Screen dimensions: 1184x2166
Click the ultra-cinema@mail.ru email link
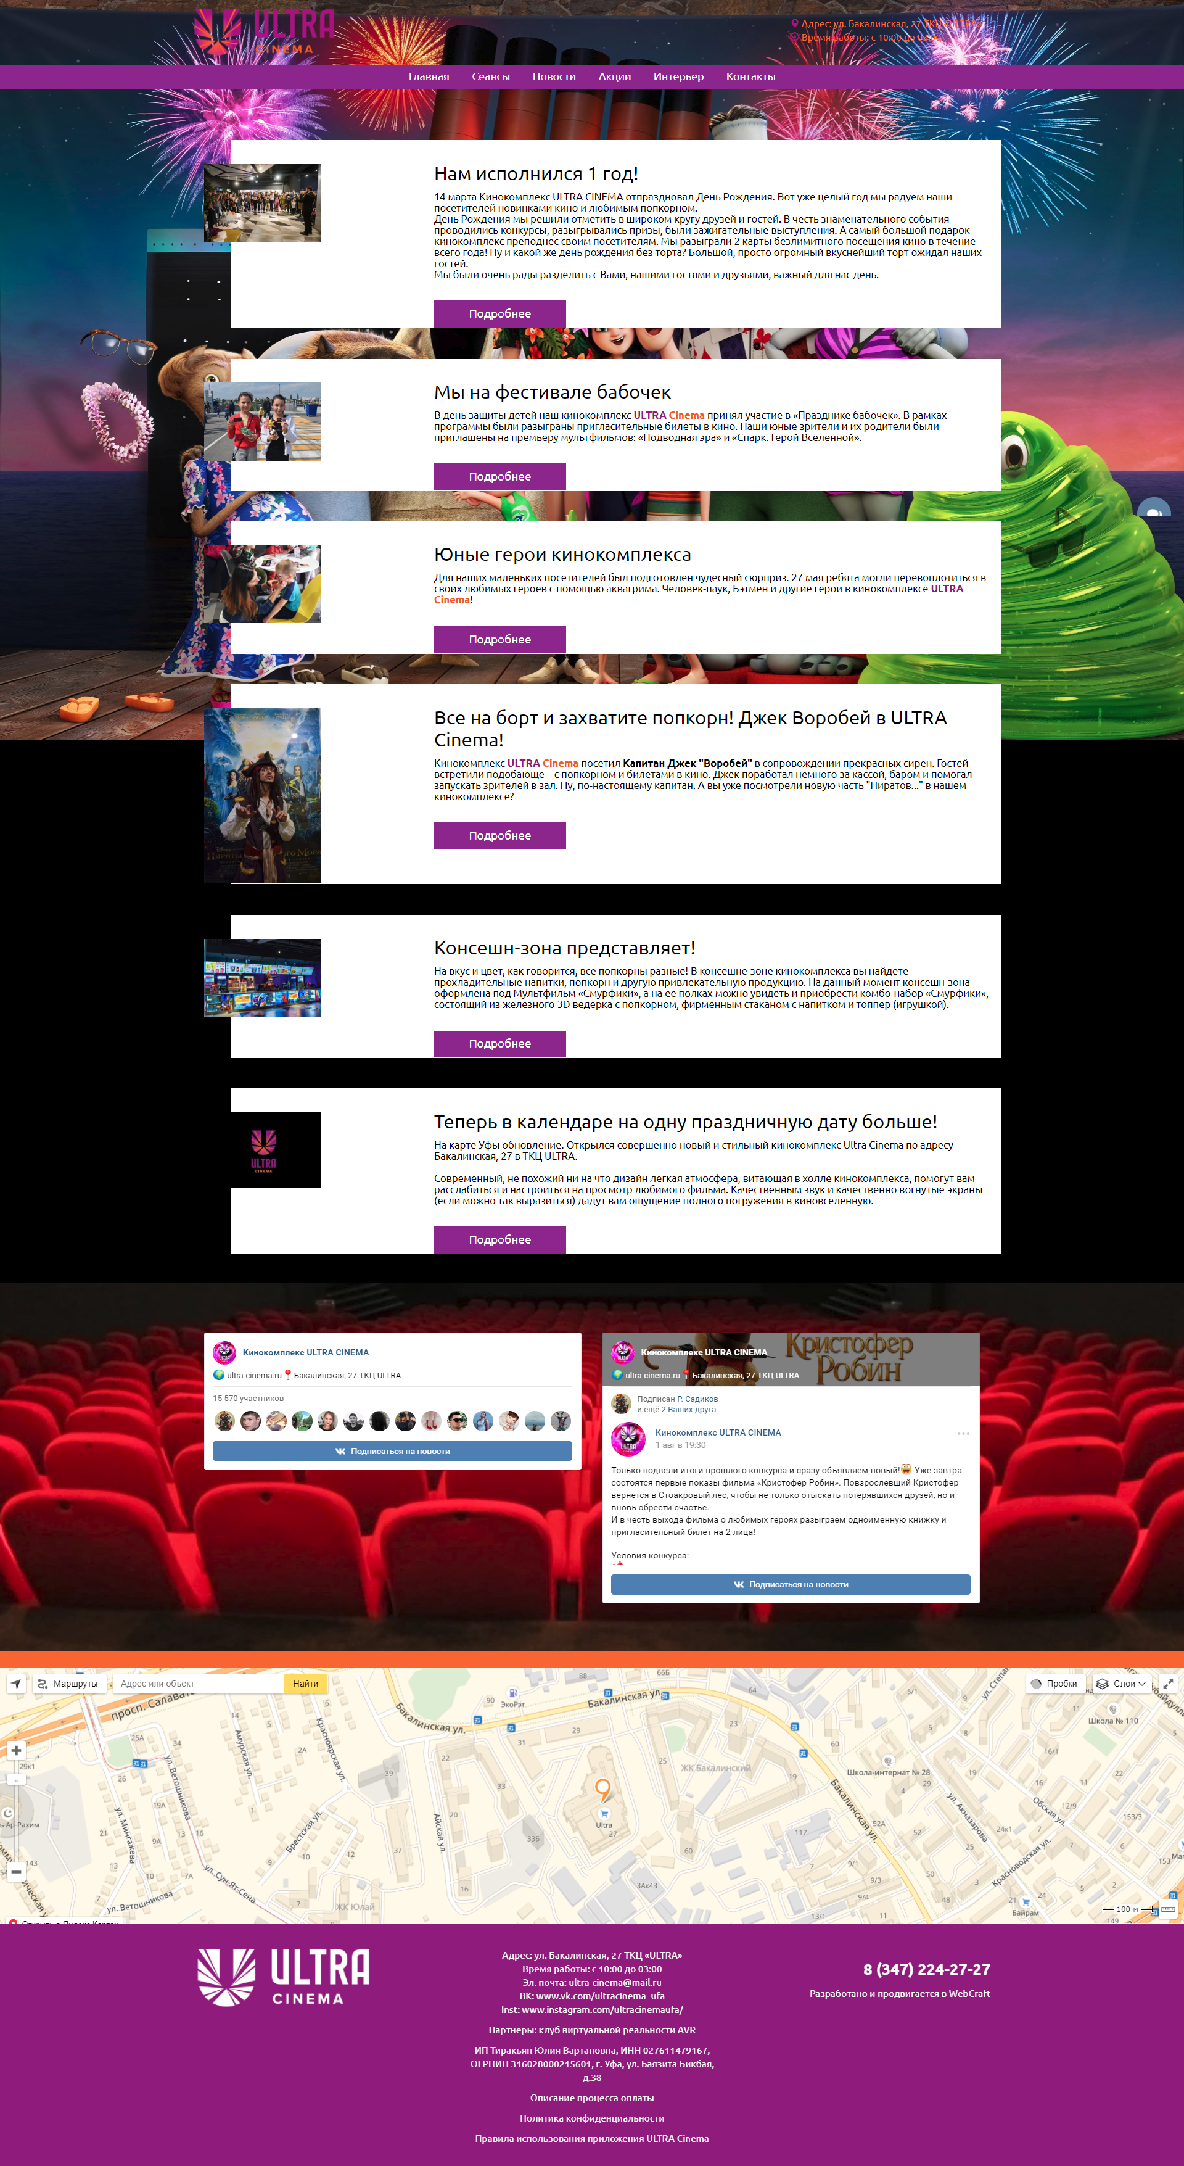coord(615,1983)
